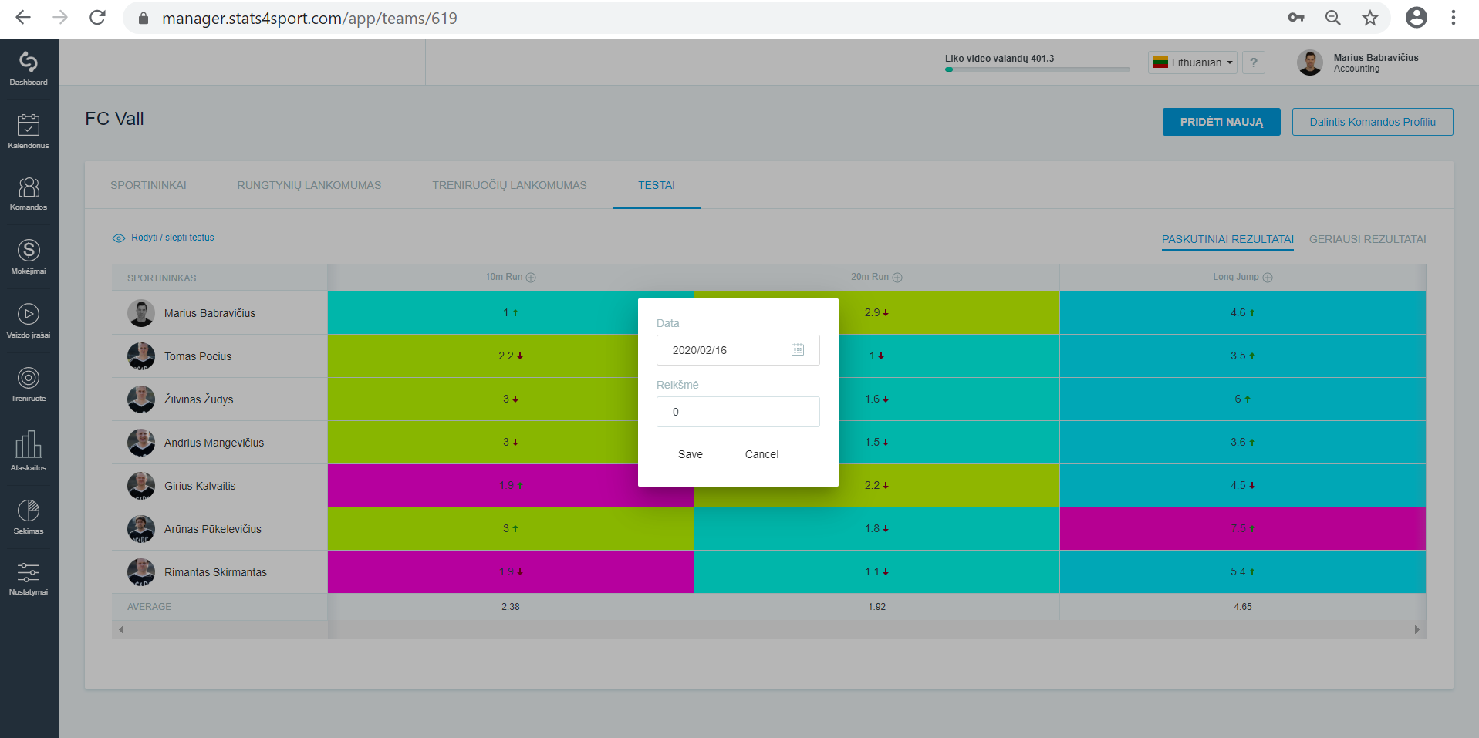Switch to Rungtynių Lankomumas tab
The height and width of the screenshot is (738, 1479).
click(x=309, y=185)
